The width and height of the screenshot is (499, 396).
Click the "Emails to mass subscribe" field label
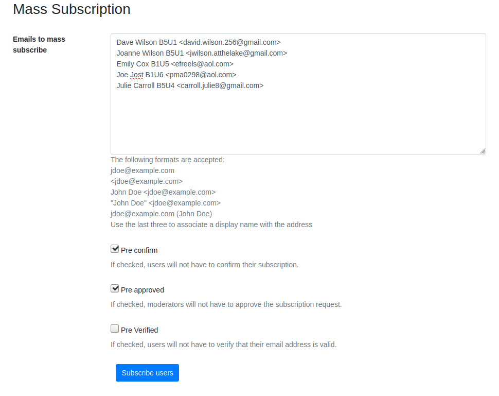tap(39, 44)
